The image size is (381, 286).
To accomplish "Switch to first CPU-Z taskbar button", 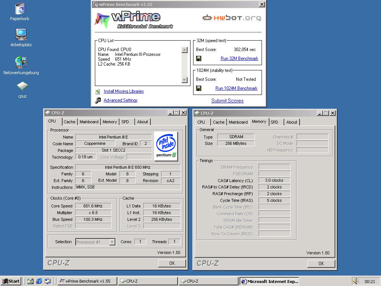I will pyautogui.click(x=148, y=281).
